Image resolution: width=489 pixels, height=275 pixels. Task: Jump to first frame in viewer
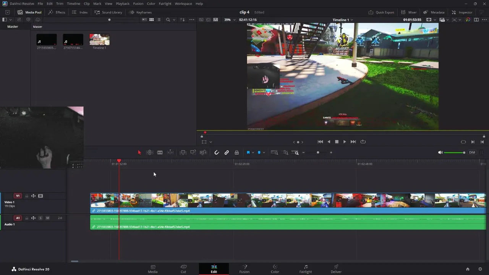320,142
